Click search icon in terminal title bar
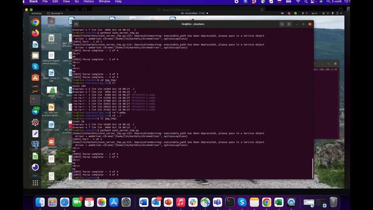The width and height of the screenshot is (373, 210). 282,24
